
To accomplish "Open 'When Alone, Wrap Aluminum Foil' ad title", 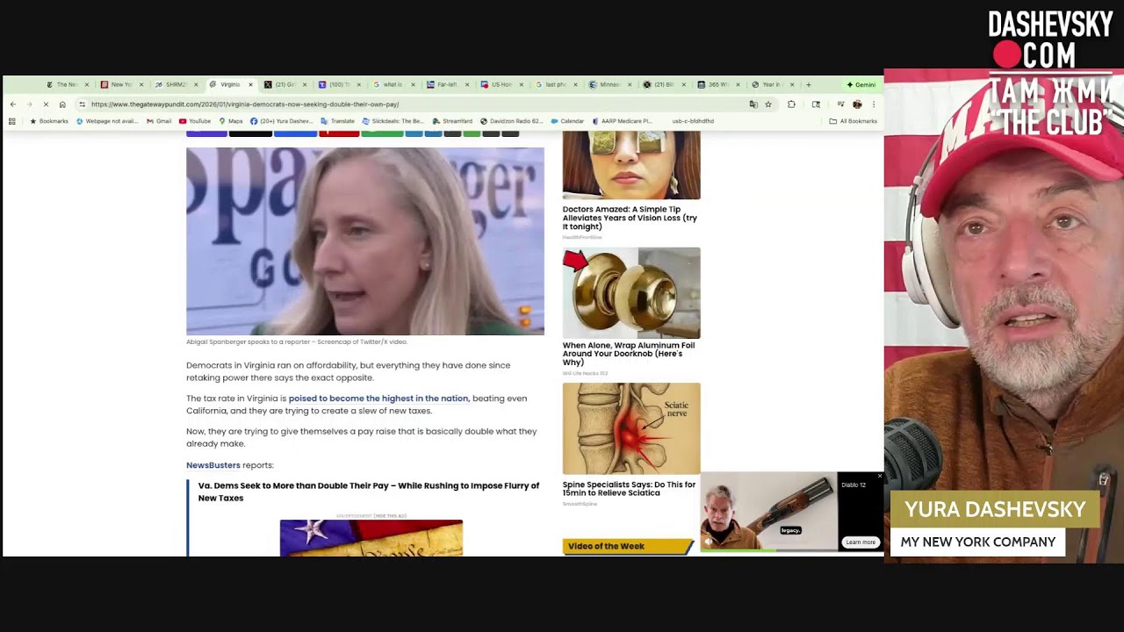I will pos(629,354).
